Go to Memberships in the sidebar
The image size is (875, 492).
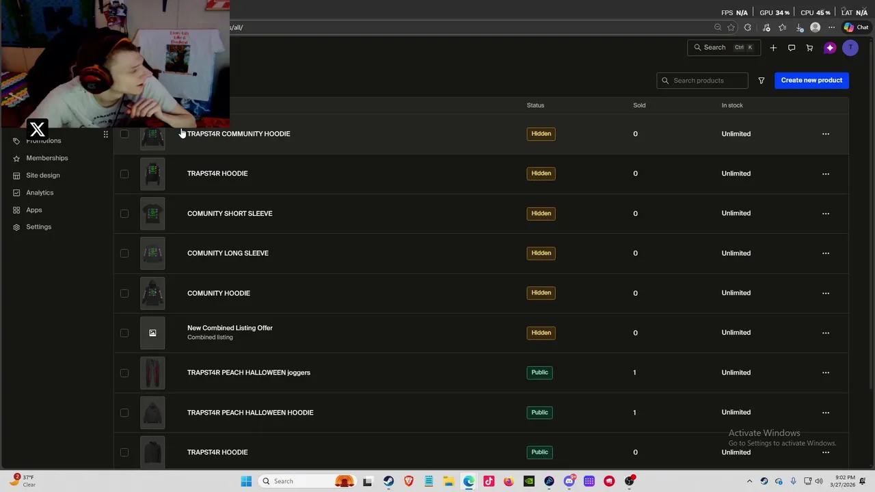[47, 158]
